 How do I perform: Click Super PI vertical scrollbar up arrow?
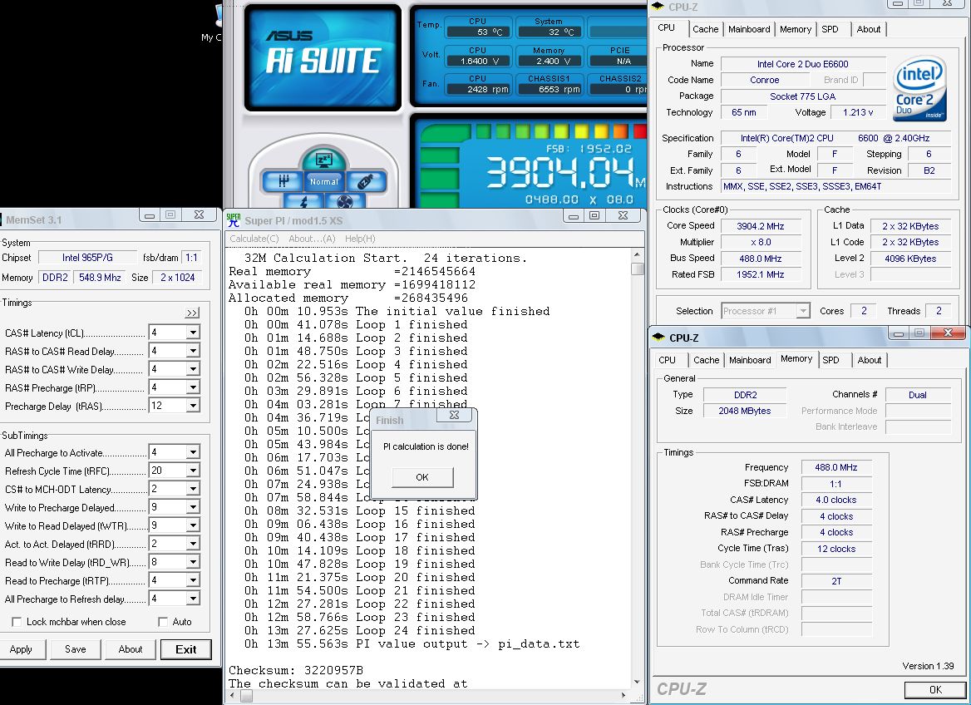coord(637,254)
